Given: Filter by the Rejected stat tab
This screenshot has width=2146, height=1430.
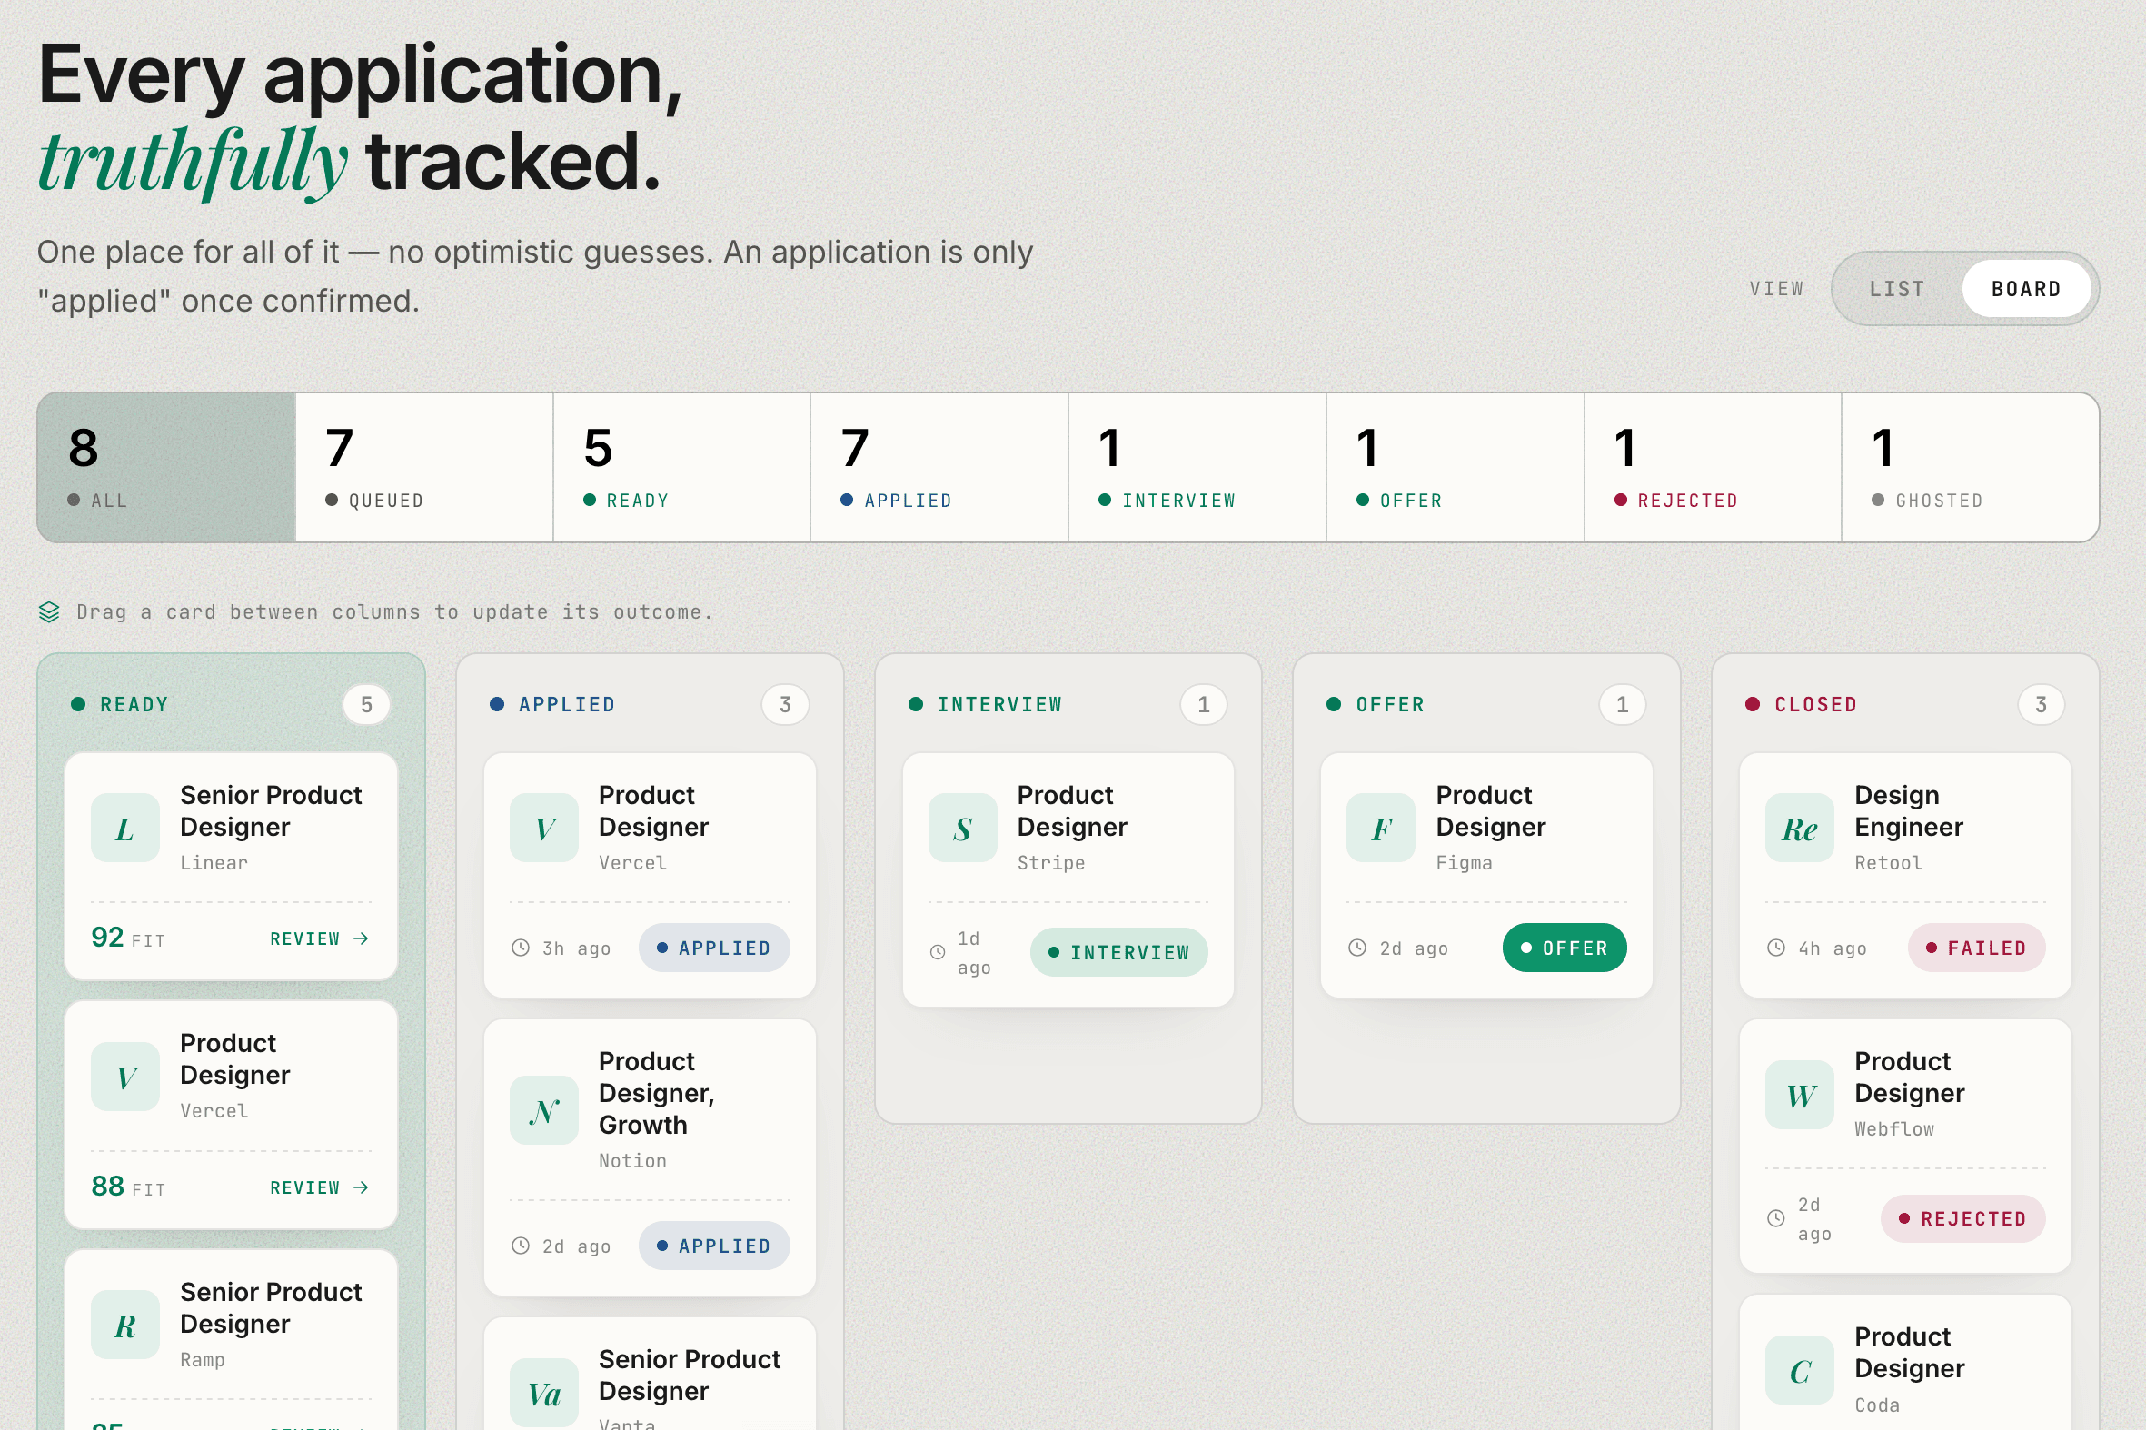Looking at the screenshot, I should (x=1713, y=468).
